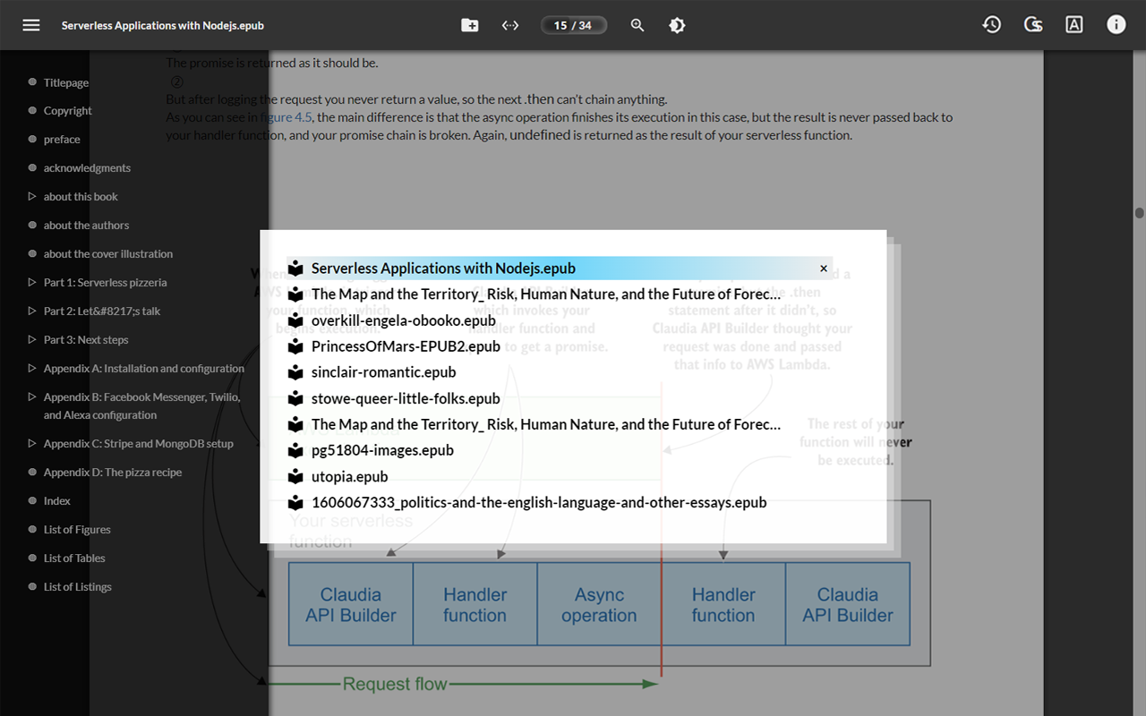Open pg51804-images.epub
The width and height of the screenshot is (1146, 716).
point(382,450)
